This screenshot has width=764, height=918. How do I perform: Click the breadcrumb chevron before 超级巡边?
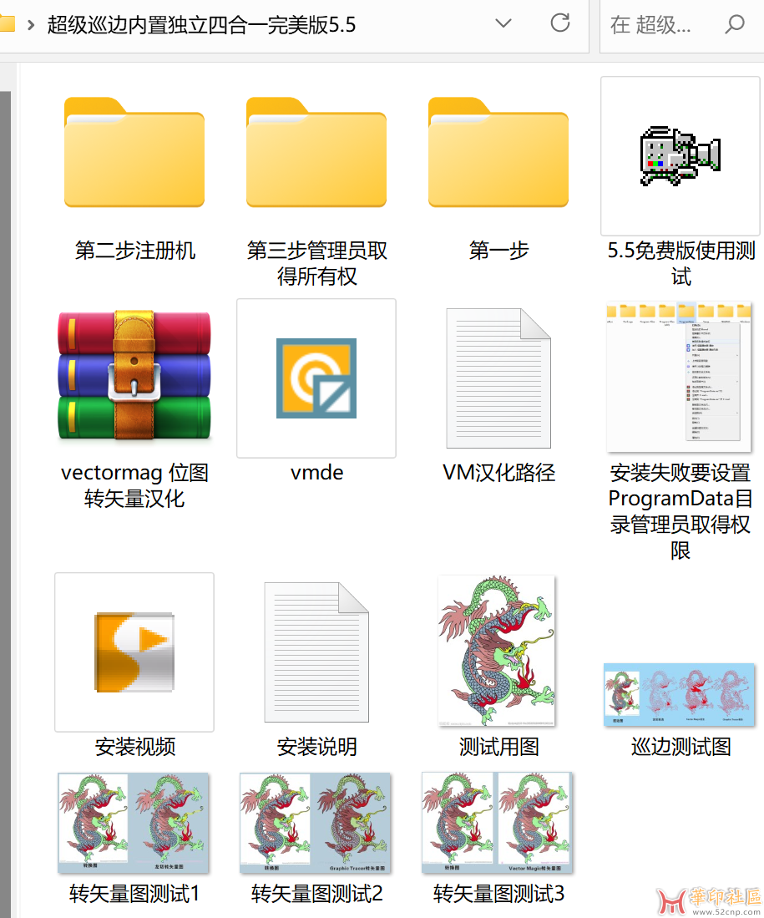tap(31, 25)
